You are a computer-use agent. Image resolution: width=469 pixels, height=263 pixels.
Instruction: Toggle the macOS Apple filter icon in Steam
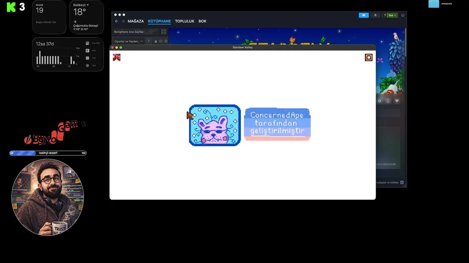(155, 41)
